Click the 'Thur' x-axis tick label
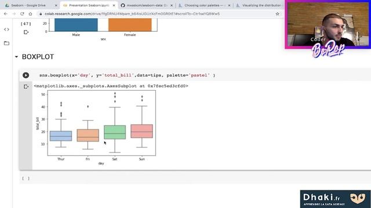The width and height of the screenshot is (371, 208). point(61,159)
